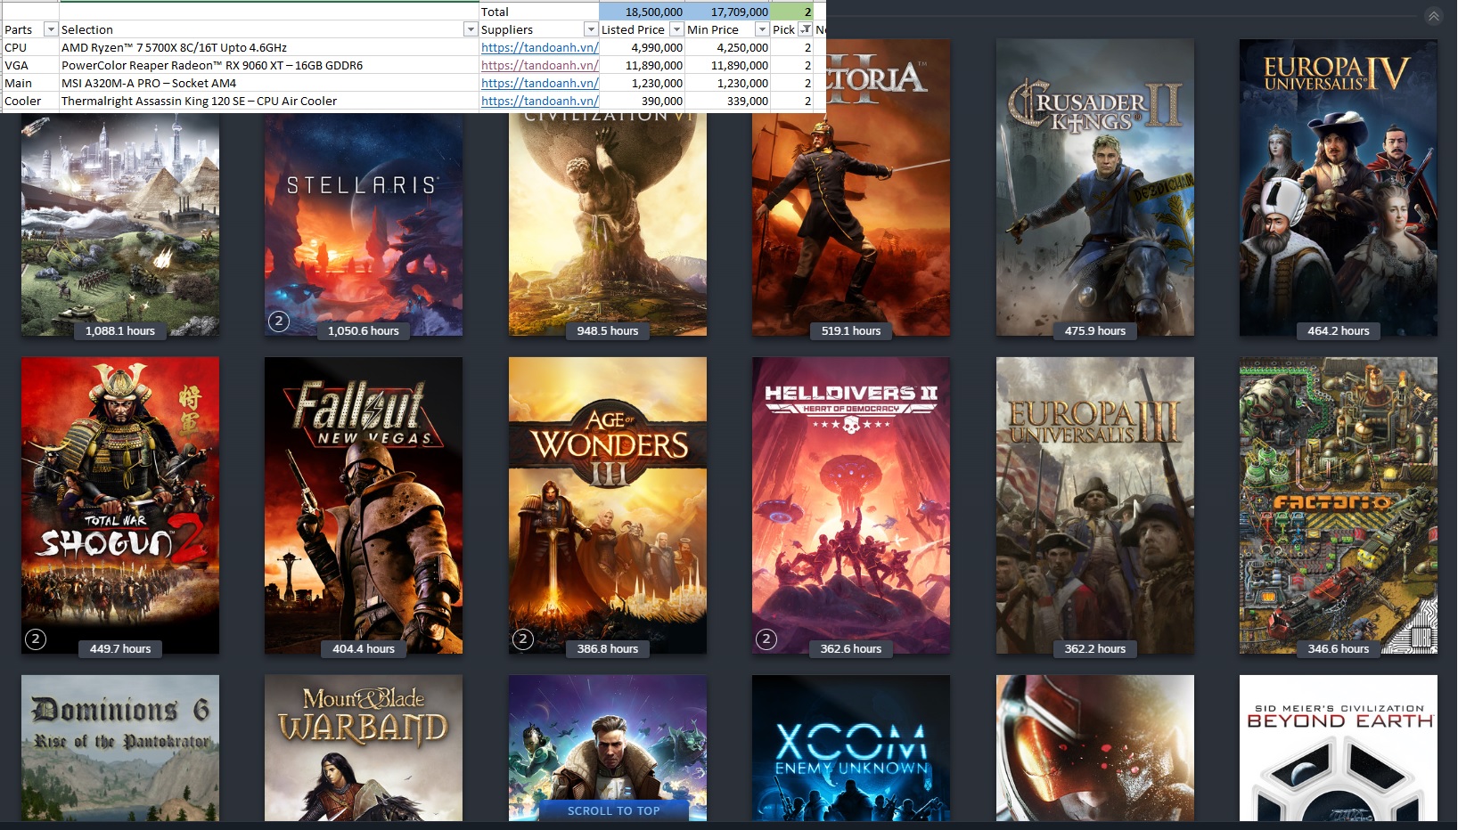Click the '449.7 hours' label
Viewport: 1458px width, 830px height.
[120, 648]
